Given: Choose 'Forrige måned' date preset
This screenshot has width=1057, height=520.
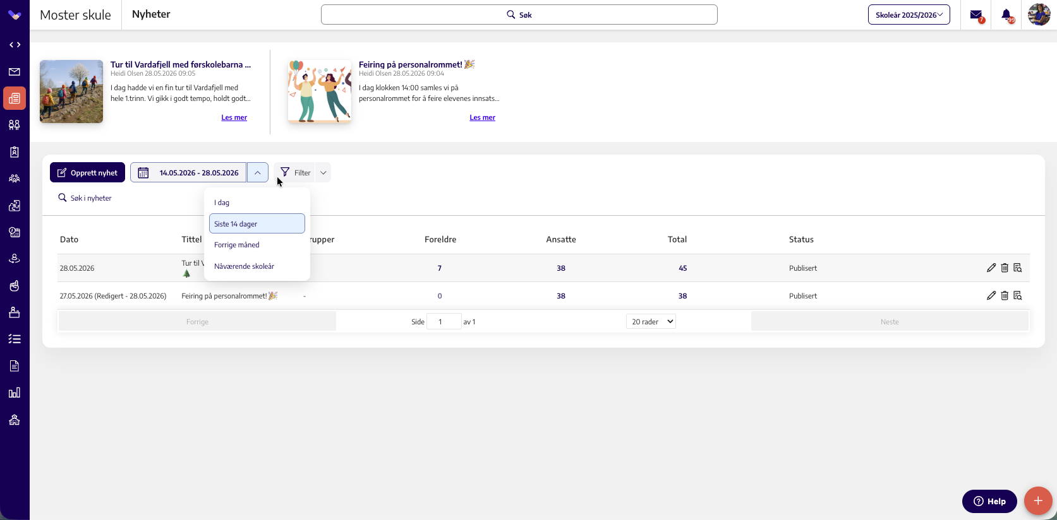Looking at the screenshot, I should click(x=257, y=245).
